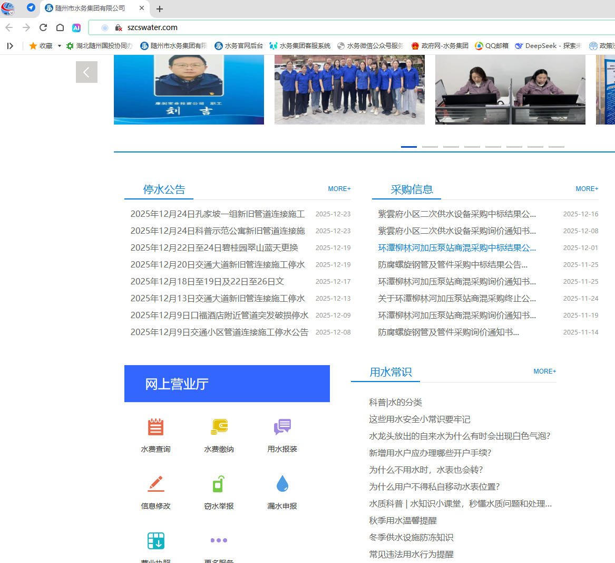The image size is (615, 563).
Task: Open 2025年12月24日孔家坡一组 water outage notice
Action: point(217,214)
